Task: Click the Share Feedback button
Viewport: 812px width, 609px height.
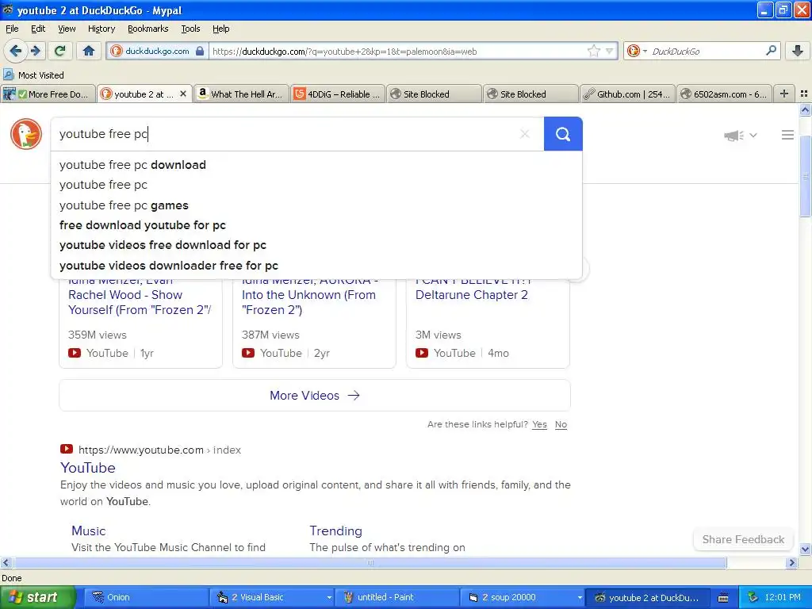Action: pyautogui.click(x=743, y=539)
